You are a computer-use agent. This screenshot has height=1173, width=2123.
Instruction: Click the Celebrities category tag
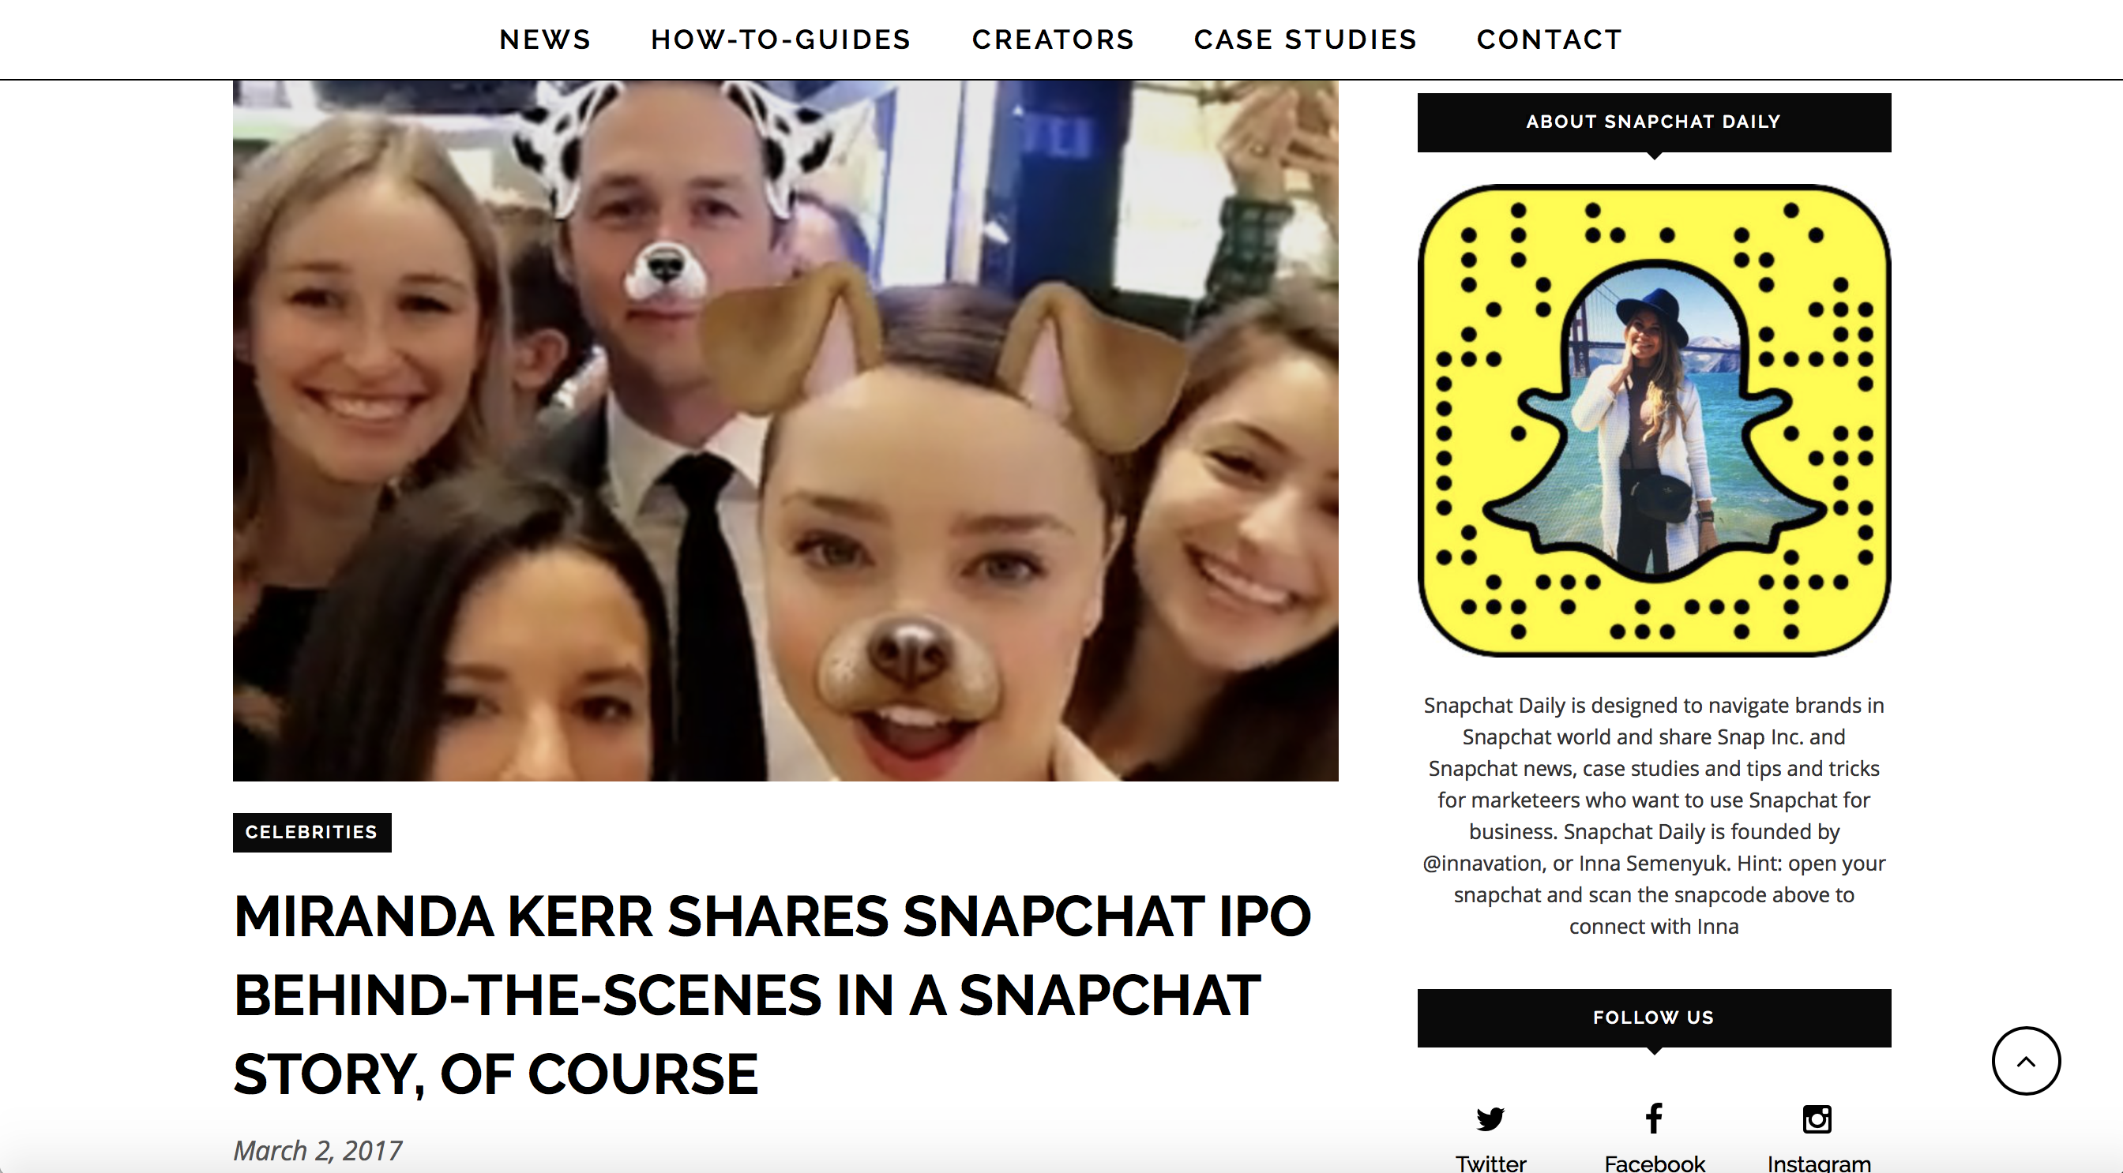(x=311, y=832)
